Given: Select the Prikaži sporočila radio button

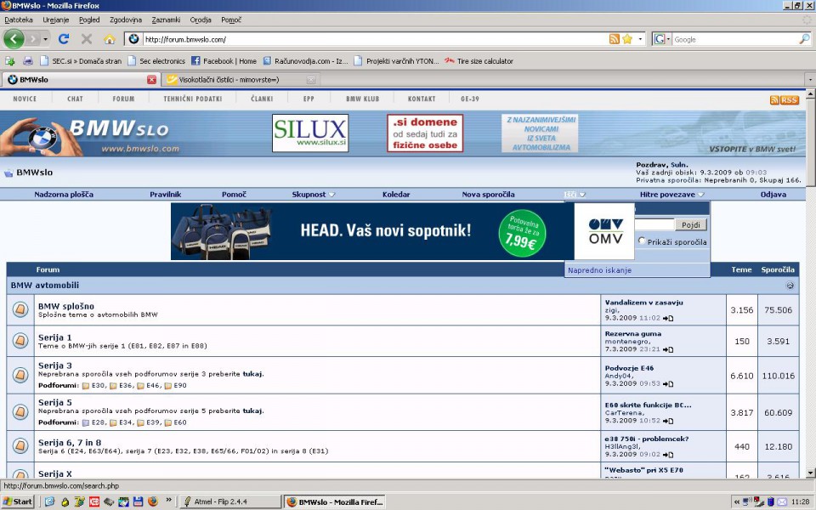Looking at the screenshot, I should (642, 241).
